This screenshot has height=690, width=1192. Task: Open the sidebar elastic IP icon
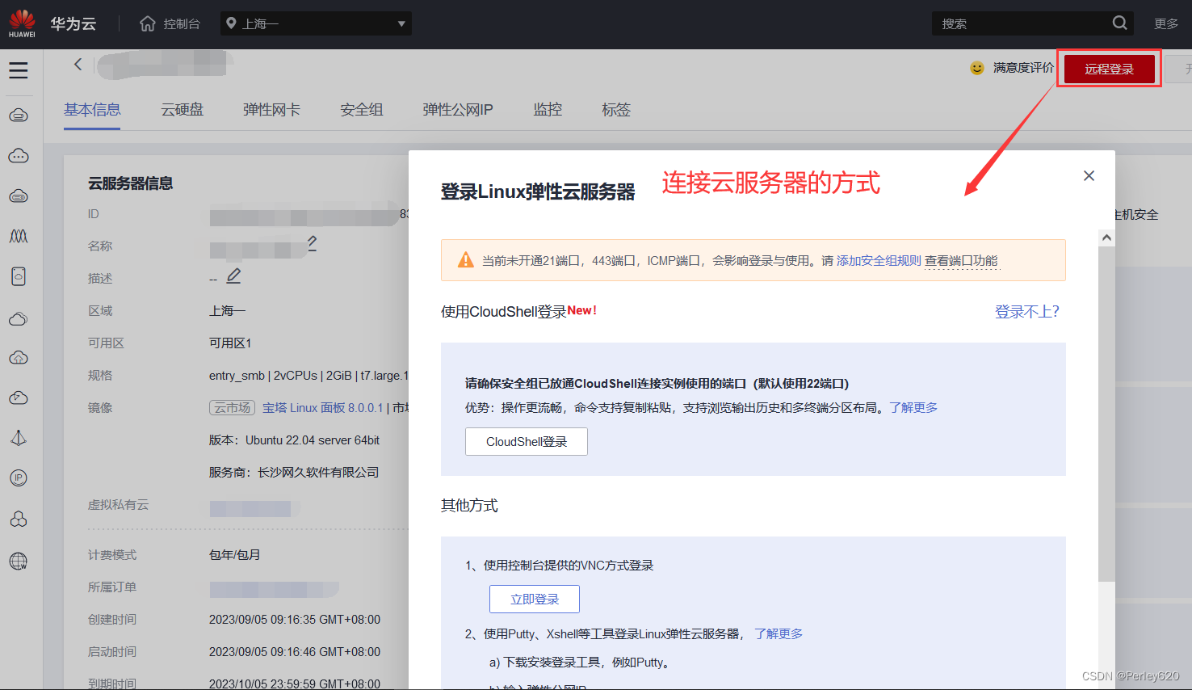(19, 478)
